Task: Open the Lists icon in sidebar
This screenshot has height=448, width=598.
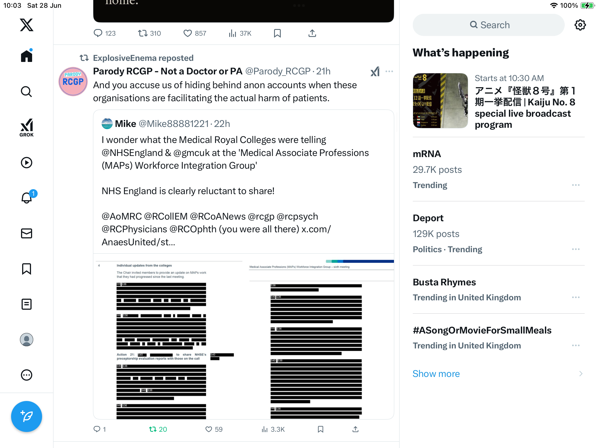Action: click(27, 304)
